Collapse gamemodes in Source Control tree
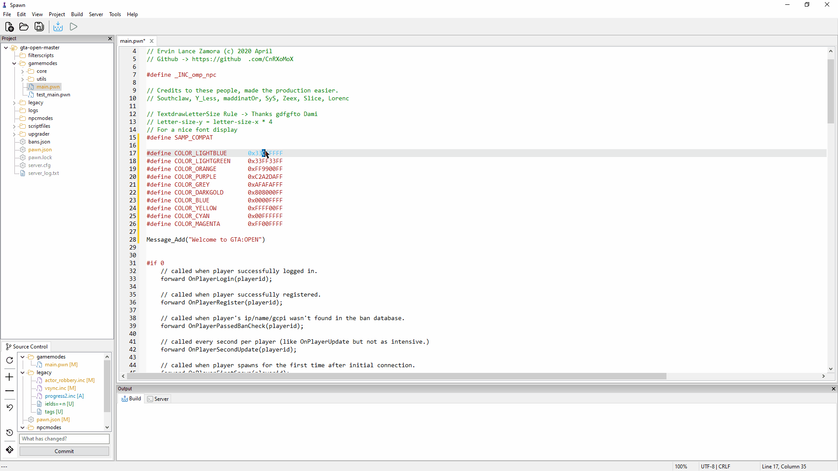 [22, 357]
